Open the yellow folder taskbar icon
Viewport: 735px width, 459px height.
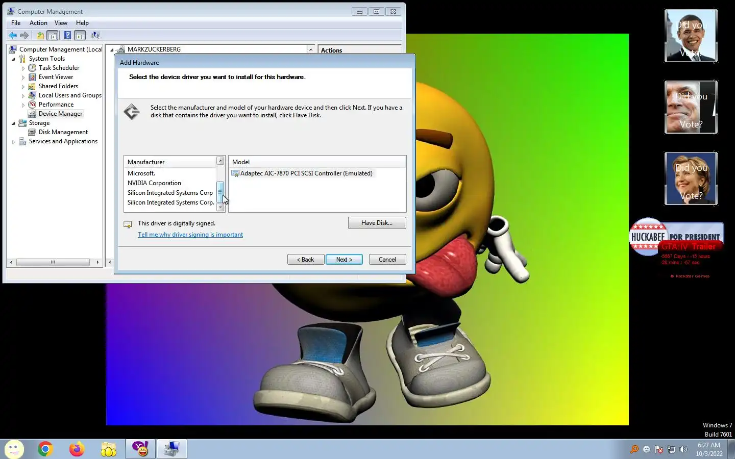(x=109, y=449)
